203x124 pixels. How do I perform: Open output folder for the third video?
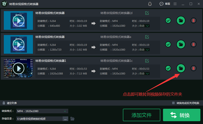pyautogui.click(x=181, y=68)
